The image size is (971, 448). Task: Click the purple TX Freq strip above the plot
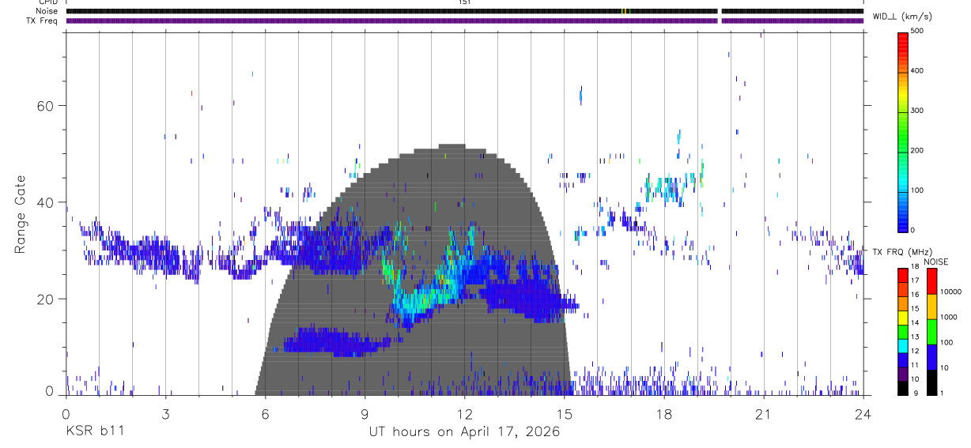tap(465, 21)
